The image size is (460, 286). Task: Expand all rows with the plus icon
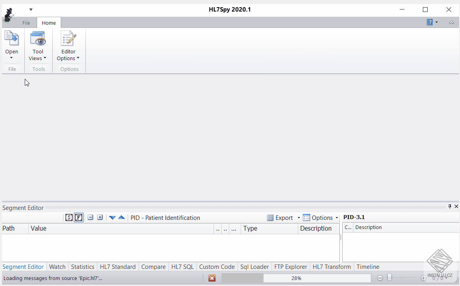[100, 217]
